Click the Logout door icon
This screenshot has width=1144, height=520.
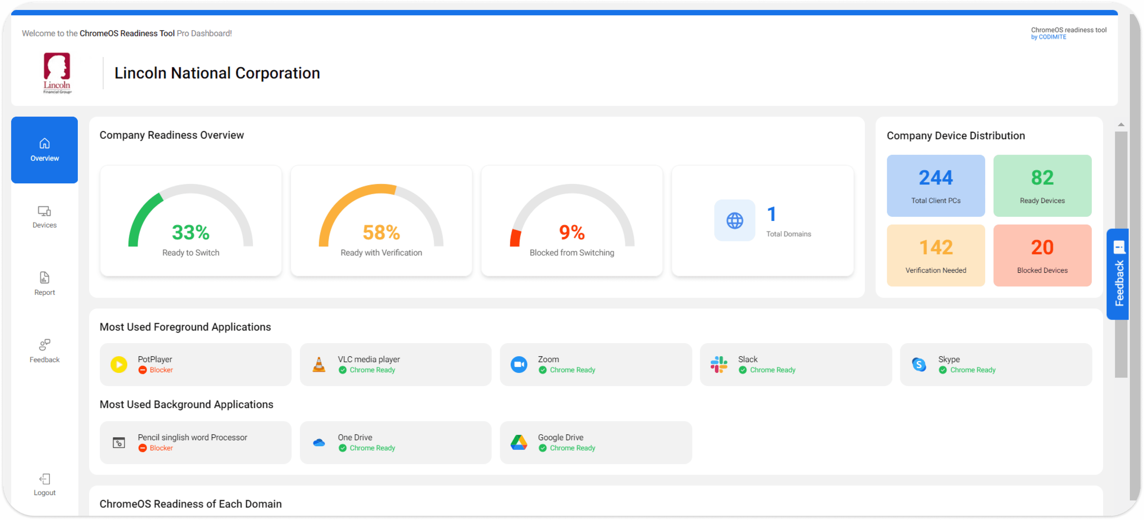point(44,479)
